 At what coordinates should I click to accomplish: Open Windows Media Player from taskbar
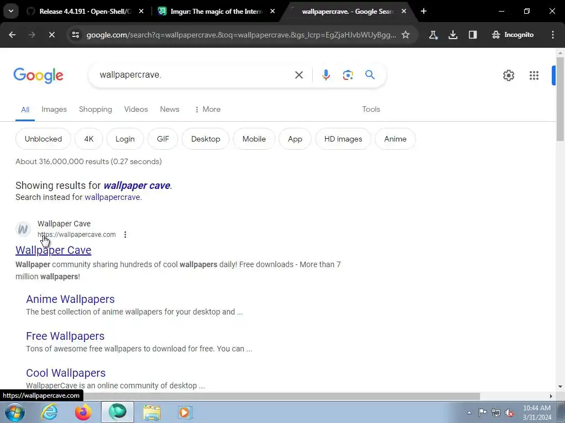[185, 412]
